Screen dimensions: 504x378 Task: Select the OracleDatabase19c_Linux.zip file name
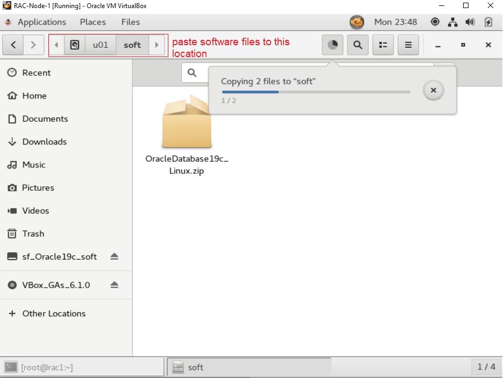tap(187, 165)
